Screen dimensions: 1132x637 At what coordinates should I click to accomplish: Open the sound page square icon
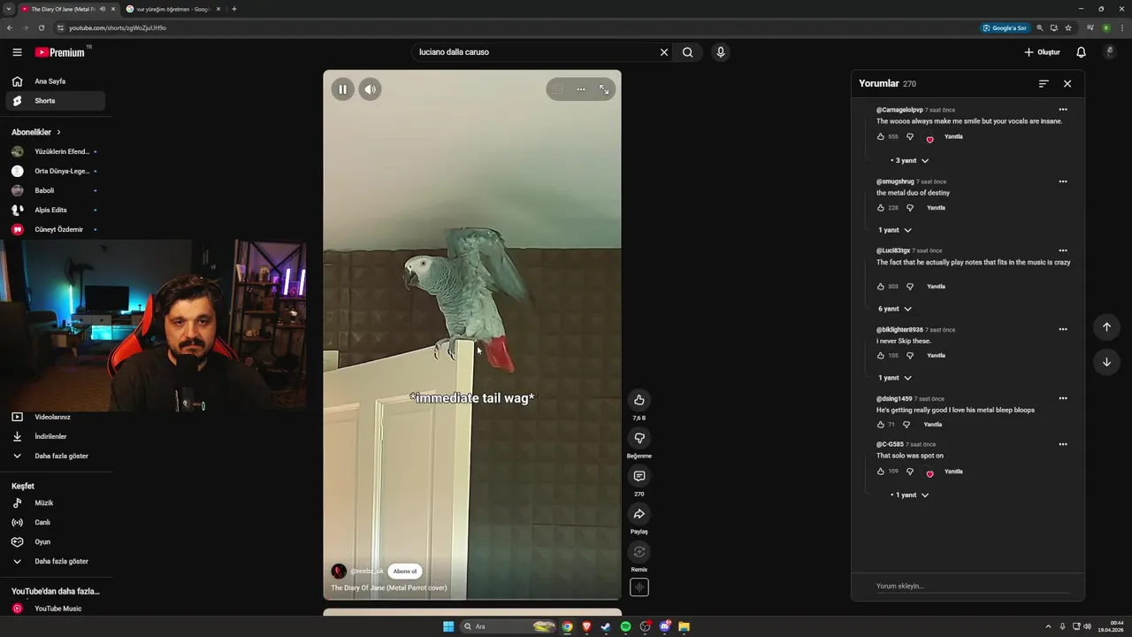pyautogui.click(x=639, y=587)
